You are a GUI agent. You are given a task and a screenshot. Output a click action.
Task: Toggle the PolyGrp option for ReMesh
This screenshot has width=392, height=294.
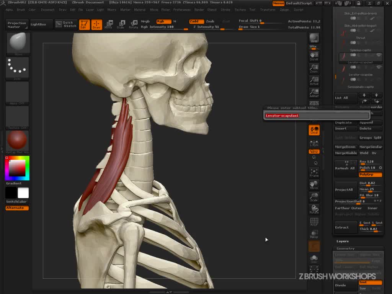[x=371, y=175]
